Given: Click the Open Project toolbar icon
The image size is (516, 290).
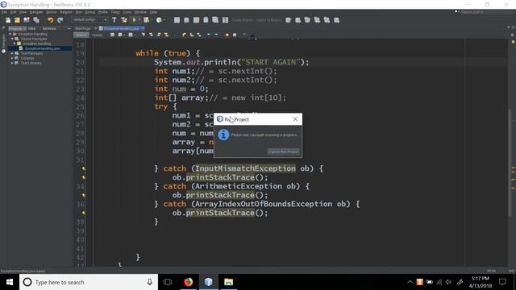Looking at the screenshot, I should (27, 20).
